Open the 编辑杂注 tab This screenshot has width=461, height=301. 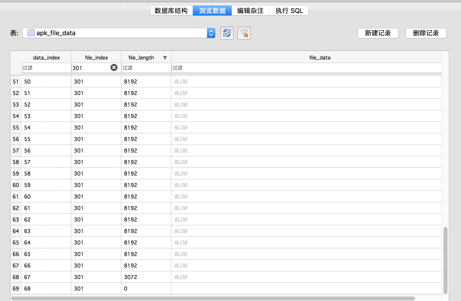pyautogui.click(x=250, y=11)
